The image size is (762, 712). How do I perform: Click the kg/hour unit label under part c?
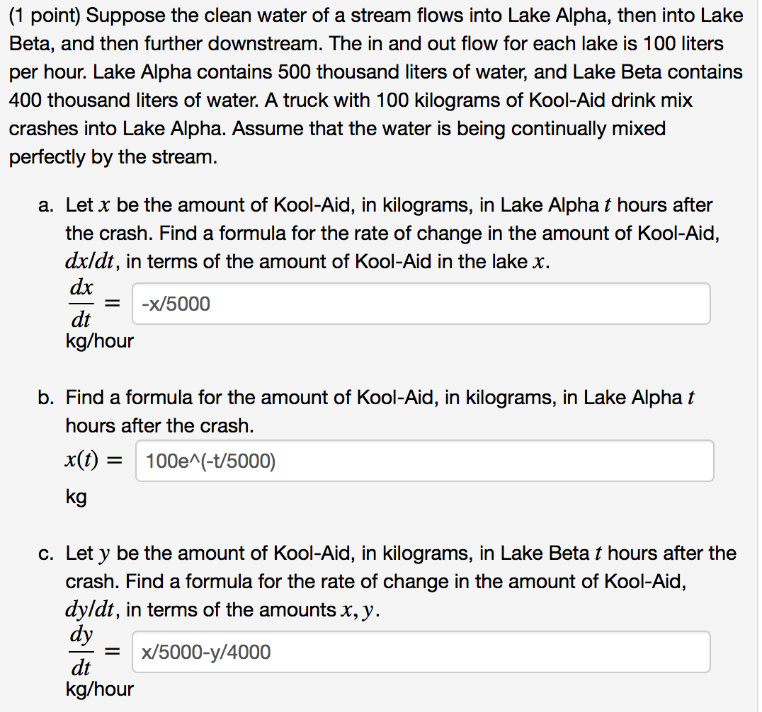[x=99, y=689]
